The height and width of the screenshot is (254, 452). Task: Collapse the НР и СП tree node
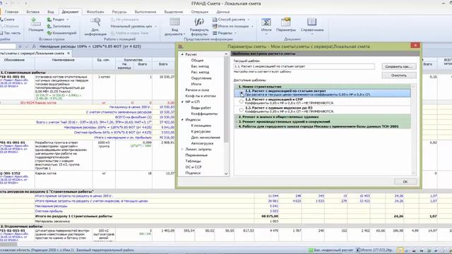(182, 102)
